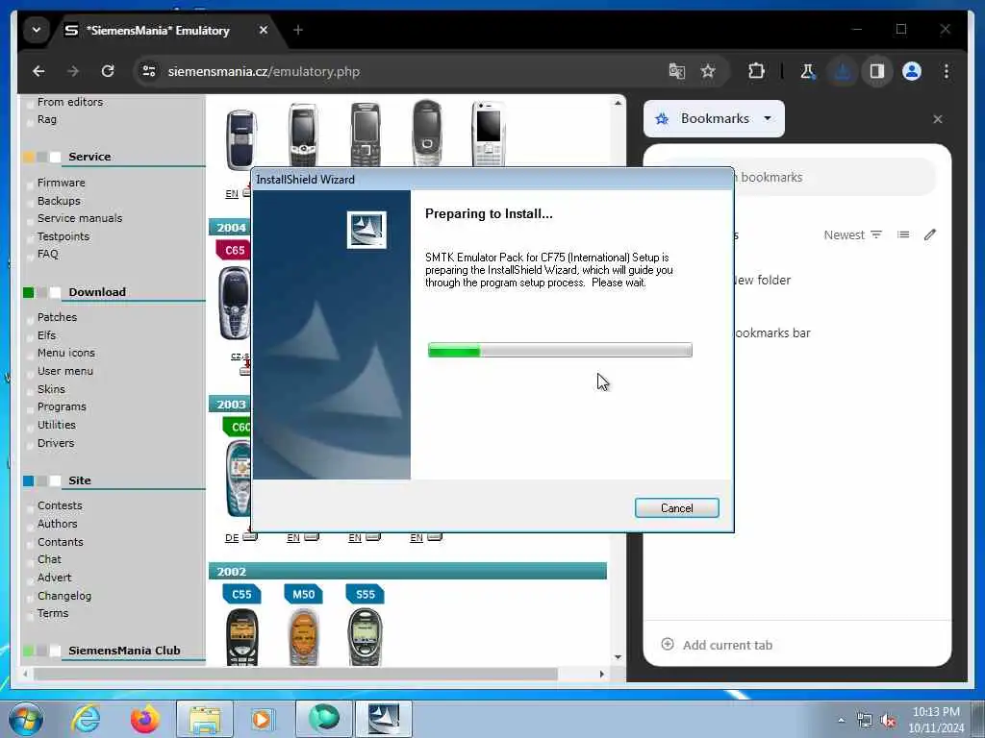Viewport: 985px width, 738px height.
Task: Click Add current tab
Action: (717, 645)
